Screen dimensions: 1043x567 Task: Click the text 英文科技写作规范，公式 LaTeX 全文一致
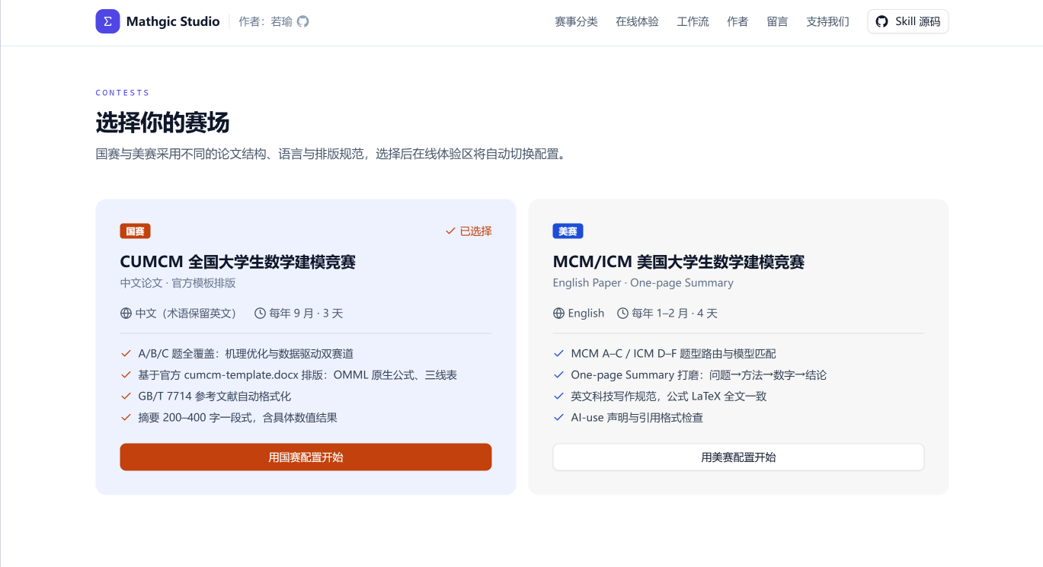click(669, 396)
